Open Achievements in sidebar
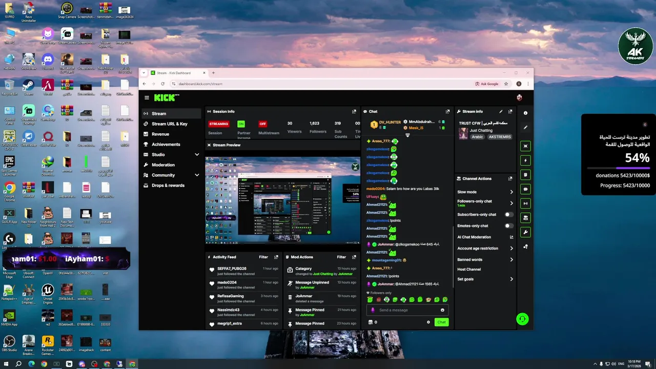 point(171,145)
